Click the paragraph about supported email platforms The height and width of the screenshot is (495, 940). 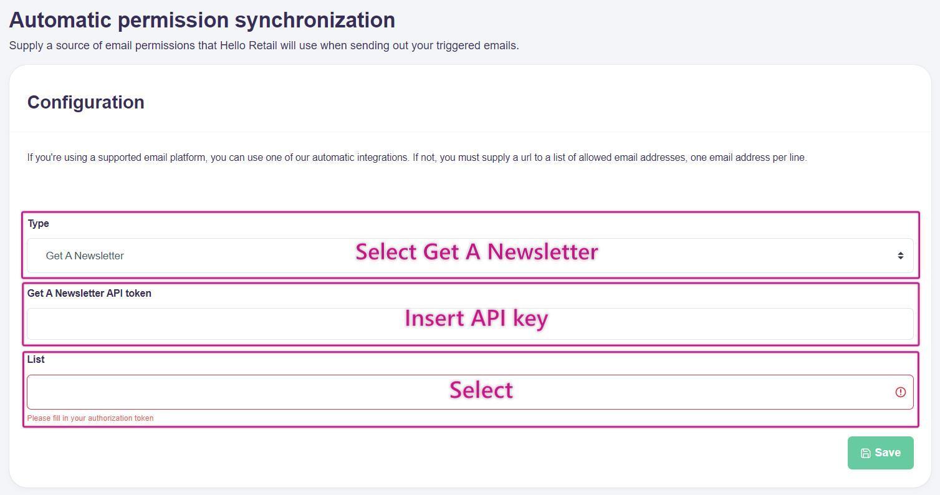[x=416, y=158]
